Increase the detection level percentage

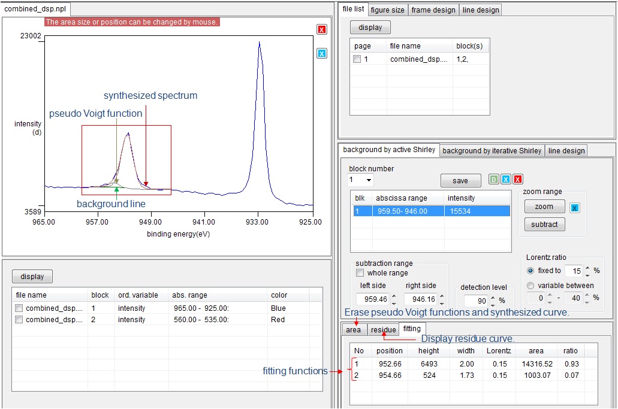[x=493, y=298]
